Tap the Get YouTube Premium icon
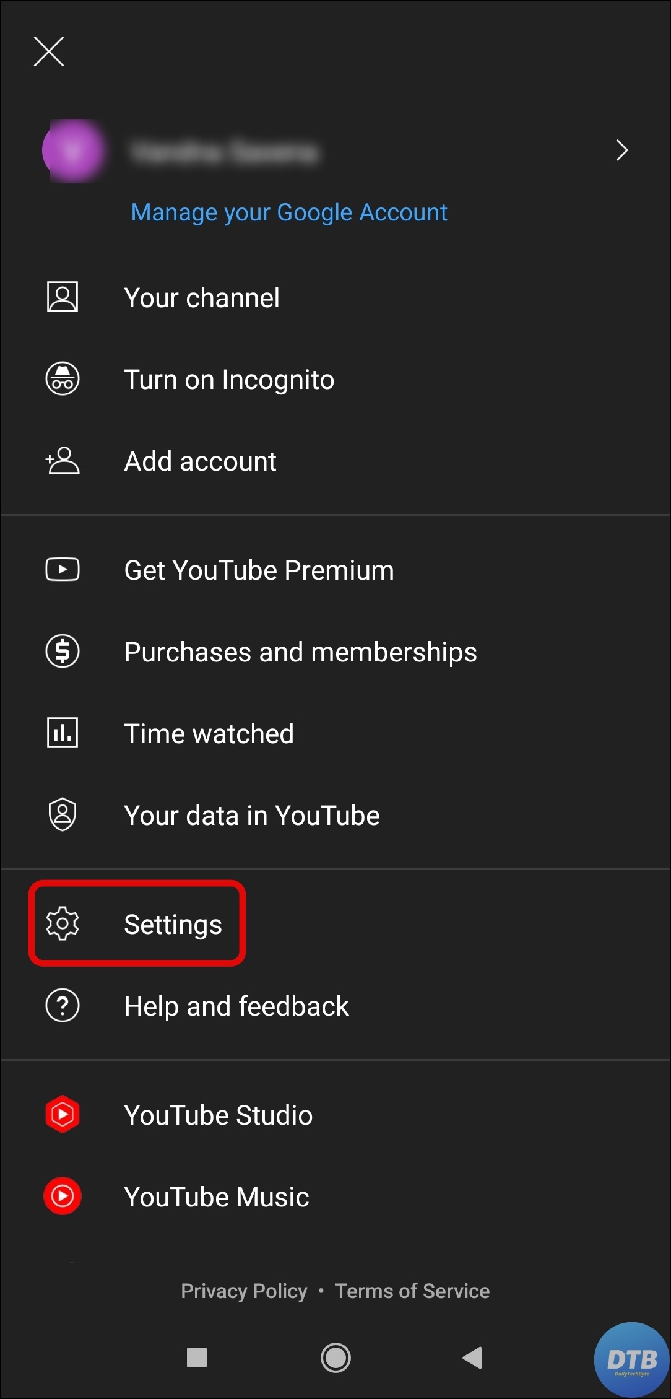671x1399 pixels. (x=63, y=570)
